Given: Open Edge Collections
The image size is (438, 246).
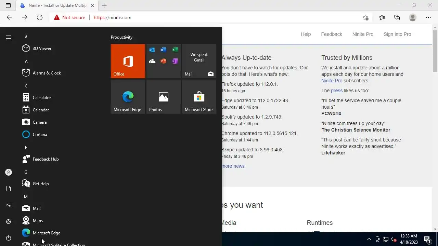Looking at the screenshot, I should tap(397, 17).
